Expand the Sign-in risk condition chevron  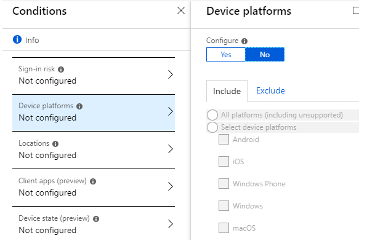(171, 75)
